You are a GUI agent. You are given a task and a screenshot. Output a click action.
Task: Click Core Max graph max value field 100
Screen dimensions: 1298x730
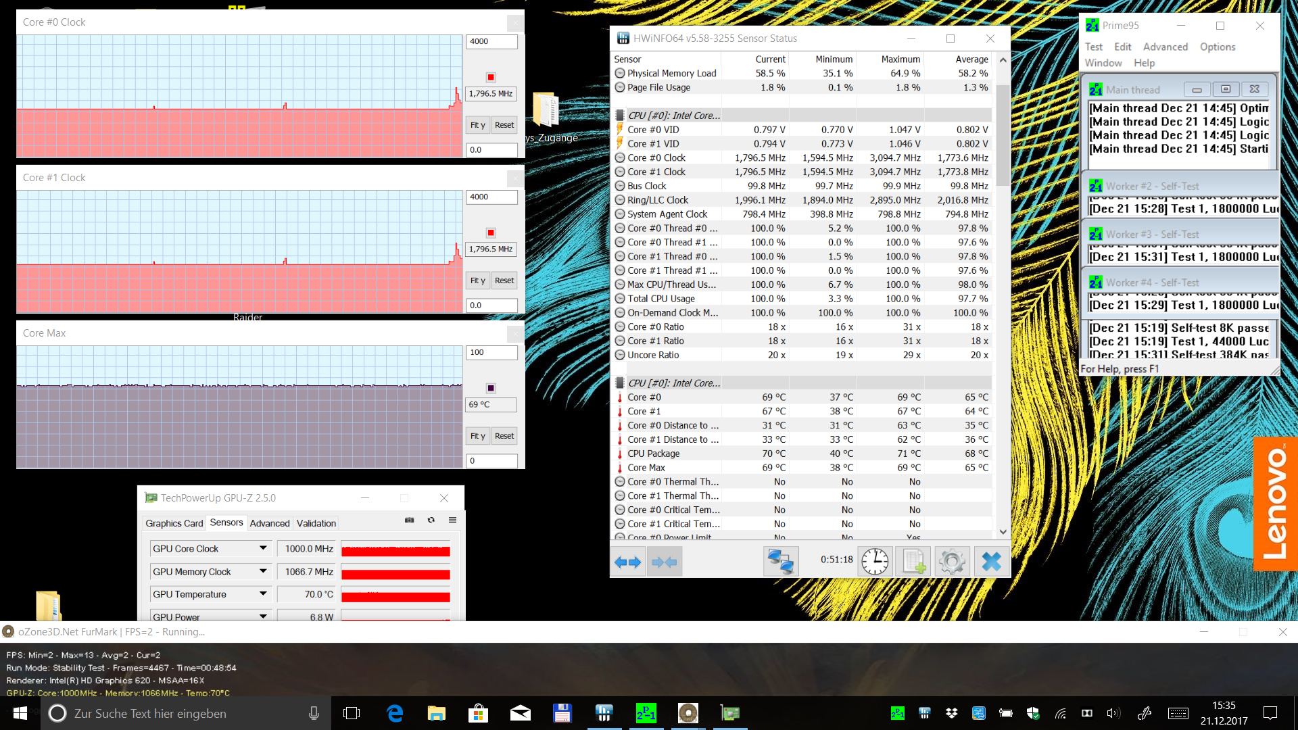point(491,352)
